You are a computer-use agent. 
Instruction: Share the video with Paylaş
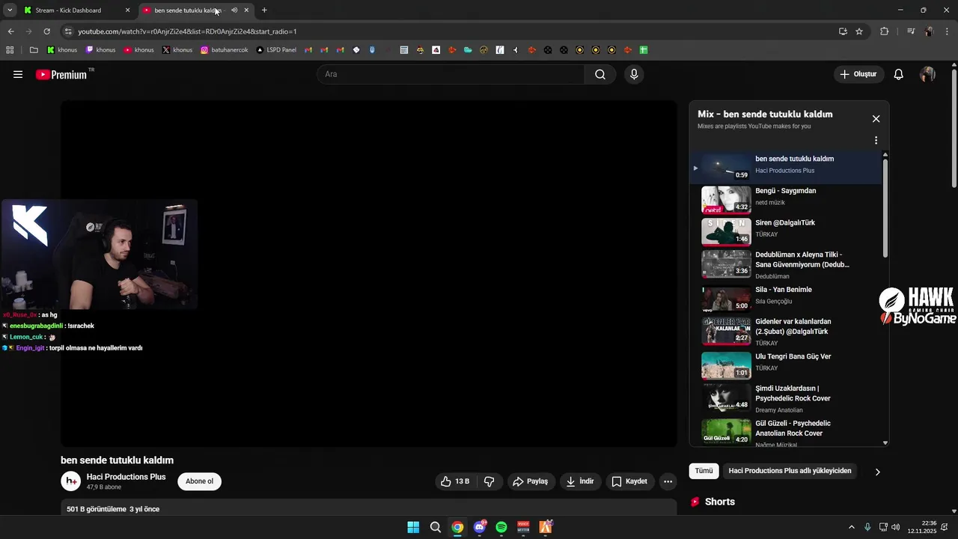click(x=530, y=481)
